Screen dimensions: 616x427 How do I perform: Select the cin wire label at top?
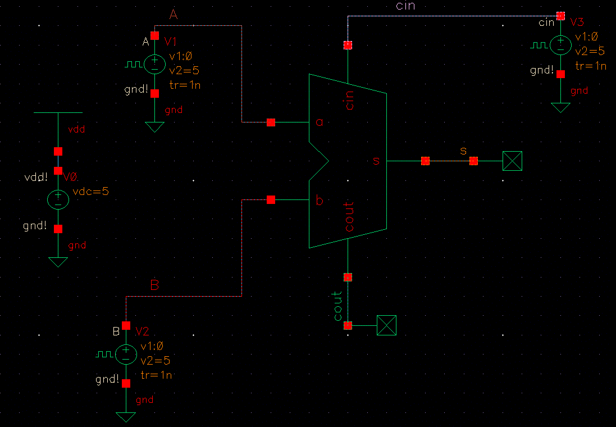[405, 6]
